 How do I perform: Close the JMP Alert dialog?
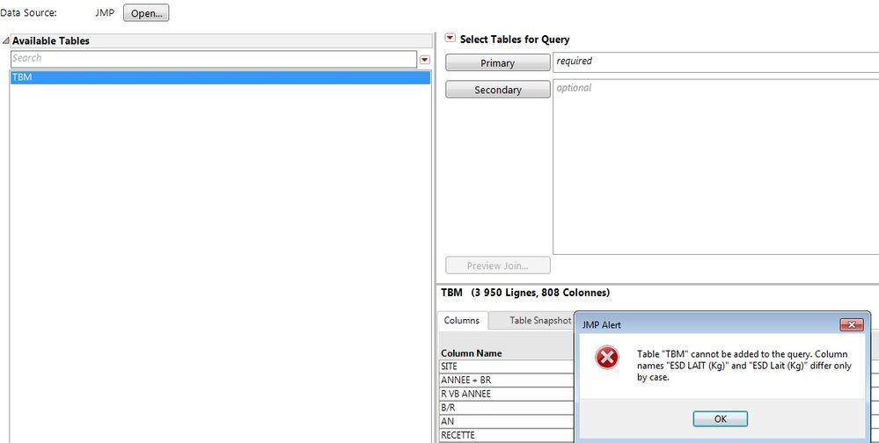[852, 325]
